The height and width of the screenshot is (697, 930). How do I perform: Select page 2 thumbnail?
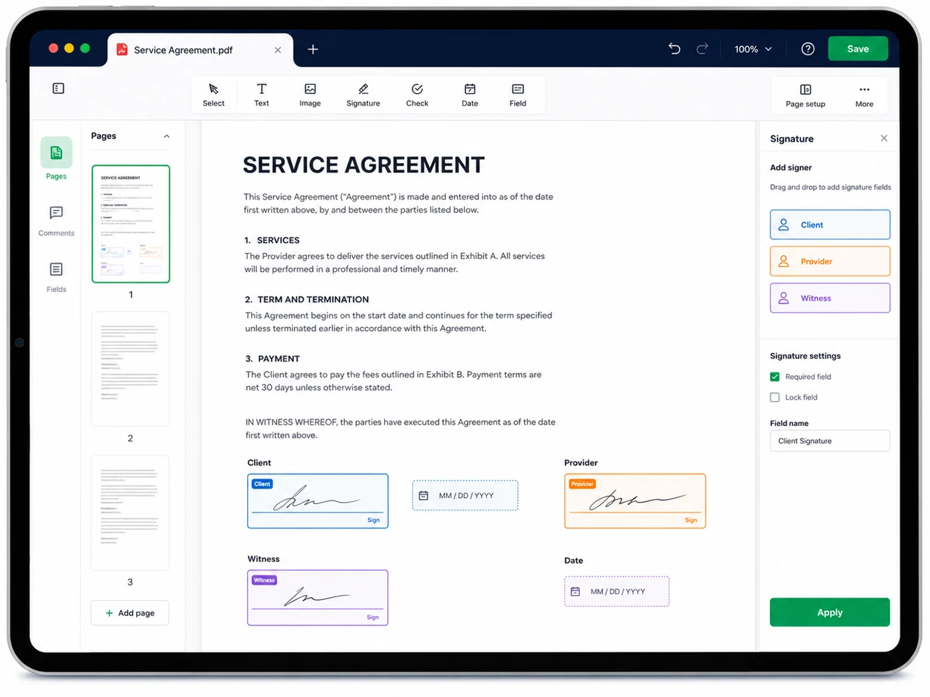tap(130, 369)
